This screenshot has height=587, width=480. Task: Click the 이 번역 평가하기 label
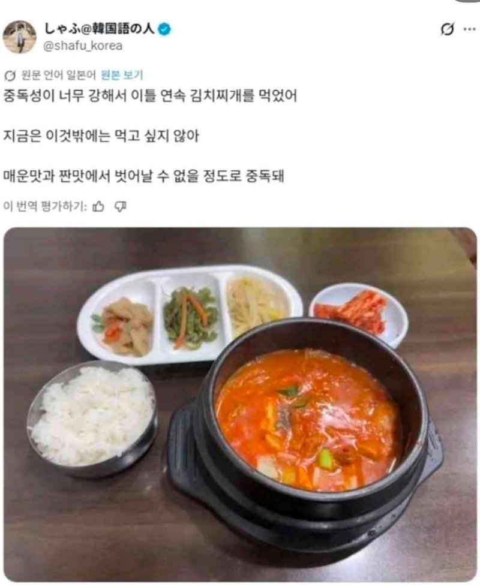pyautogui.click(x=46, y=206)
